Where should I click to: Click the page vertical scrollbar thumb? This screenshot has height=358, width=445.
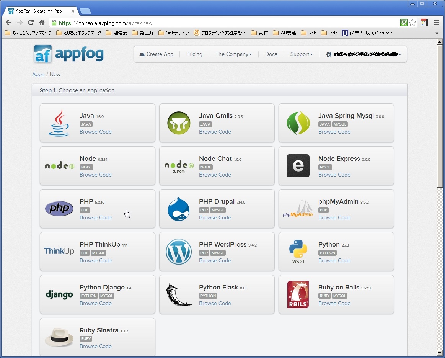tap(440, 116)
